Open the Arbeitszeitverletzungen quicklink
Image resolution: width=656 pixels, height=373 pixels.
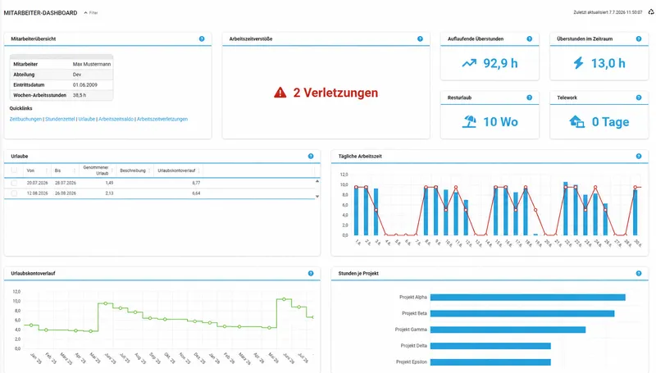tap(162, 119)
